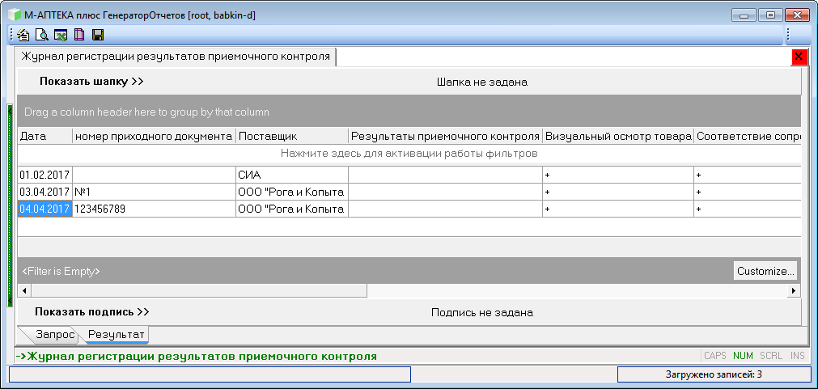Image resolution: width=818 pixels, height=389 pixels.
Task: Select date cell 01.02.2017
Action: [x=45, y=175]
